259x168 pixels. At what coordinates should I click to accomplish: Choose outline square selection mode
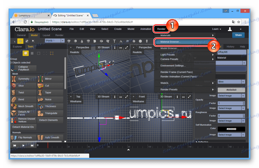coord(39,53)
